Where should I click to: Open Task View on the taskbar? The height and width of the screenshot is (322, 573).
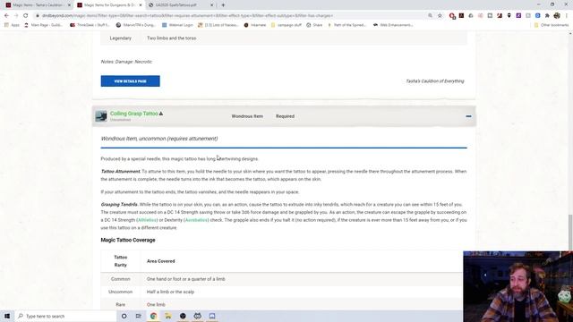pos(139,316)
